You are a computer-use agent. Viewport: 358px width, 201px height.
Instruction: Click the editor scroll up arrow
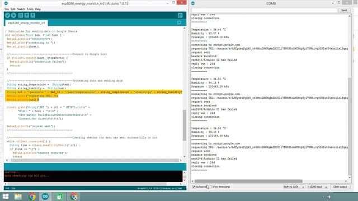coord(185,28)
